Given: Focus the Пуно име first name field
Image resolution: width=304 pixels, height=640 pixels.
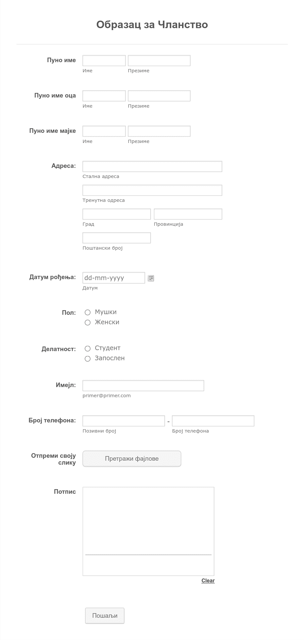Looking at the screenshot, I should (x=104, y=61).
